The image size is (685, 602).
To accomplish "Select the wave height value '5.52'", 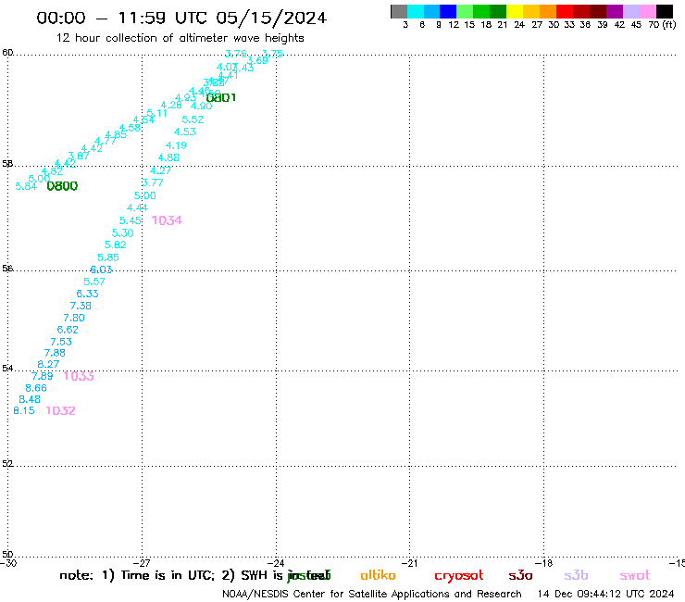I will tap(193, 119).
